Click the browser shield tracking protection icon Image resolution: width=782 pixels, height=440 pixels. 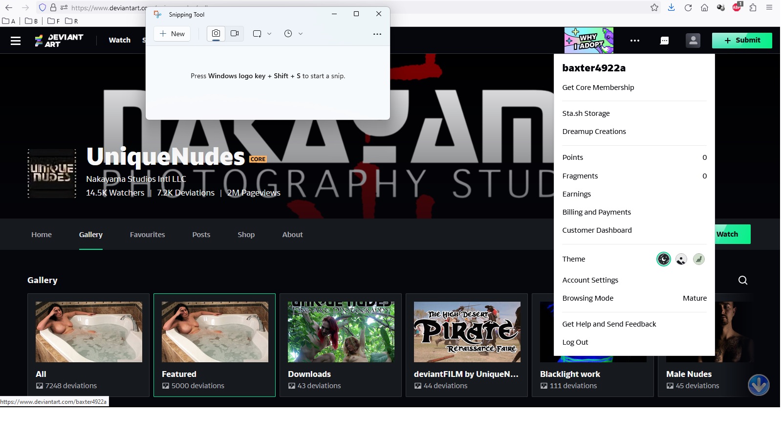point(43,8)
